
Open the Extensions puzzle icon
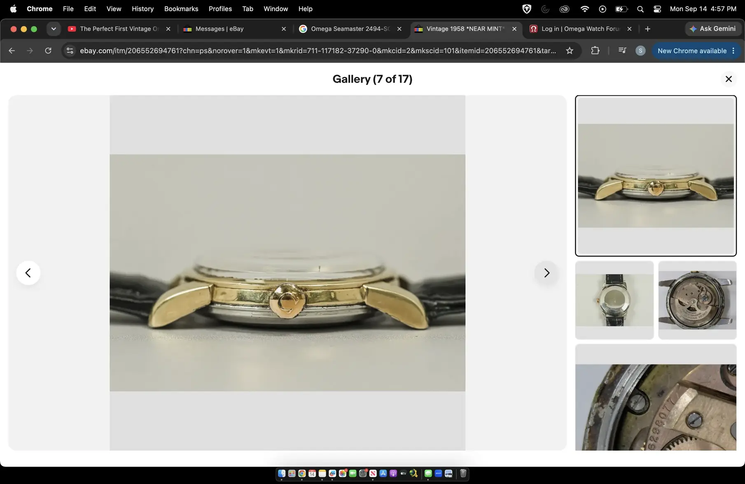click(x=595, y=51)
